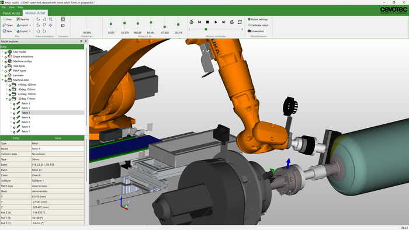Image resolution: width=409 pixels, height=230 pixels.
Task: Click the Label value S16_L3_SL1_C8_P32
Action: pyautogui.click(x=43, y=165)
